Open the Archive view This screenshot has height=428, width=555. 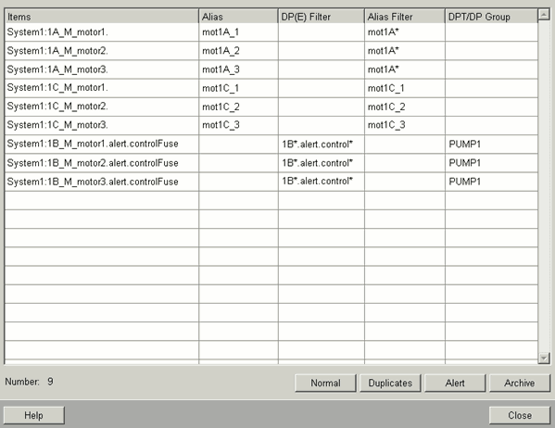[520, 383]
